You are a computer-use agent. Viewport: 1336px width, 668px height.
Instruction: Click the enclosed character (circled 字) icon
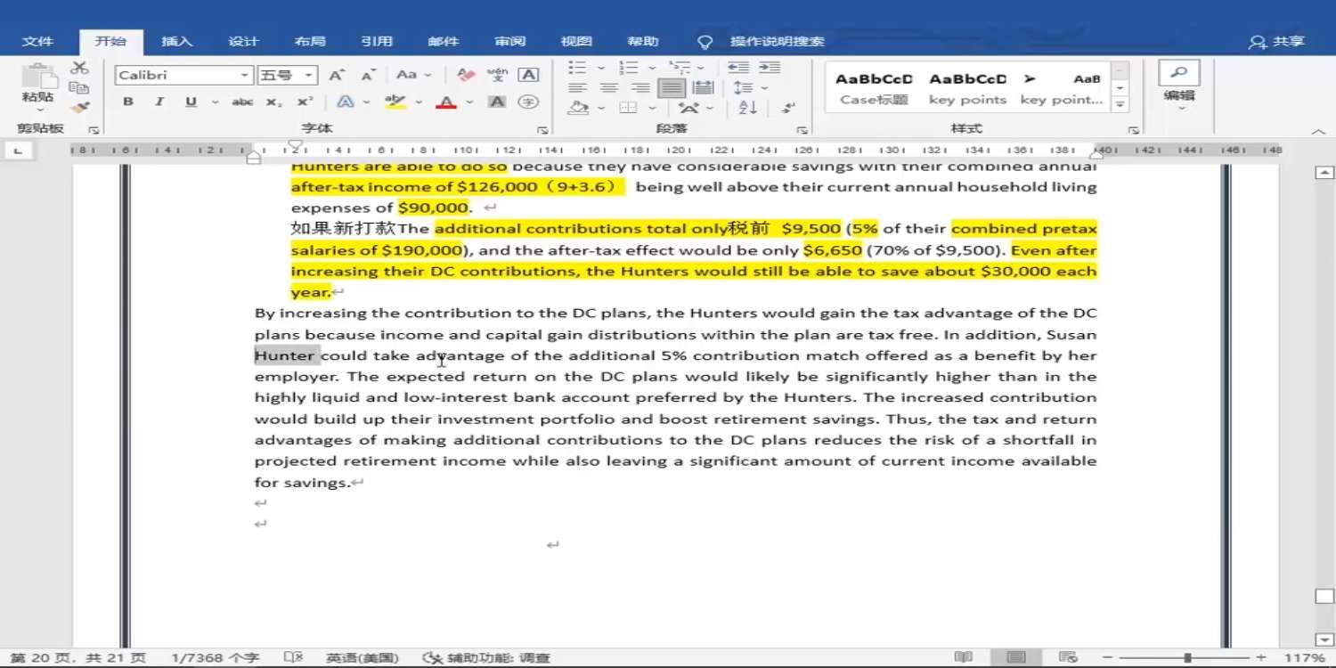(528, 102)
